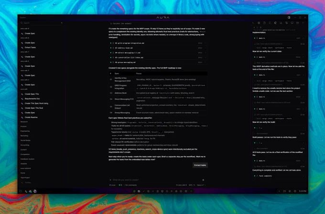Screen dimensions: 325x214
Task: Click the icon beside Create Readme
Action: tap(22, 117)
